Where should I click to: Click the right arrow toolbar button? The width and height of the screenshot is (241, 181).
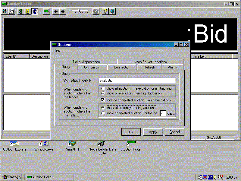[x=63, y=11]
